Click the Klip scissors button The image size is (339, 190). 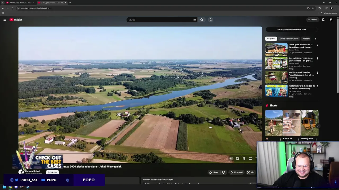(x=251, y=172)
